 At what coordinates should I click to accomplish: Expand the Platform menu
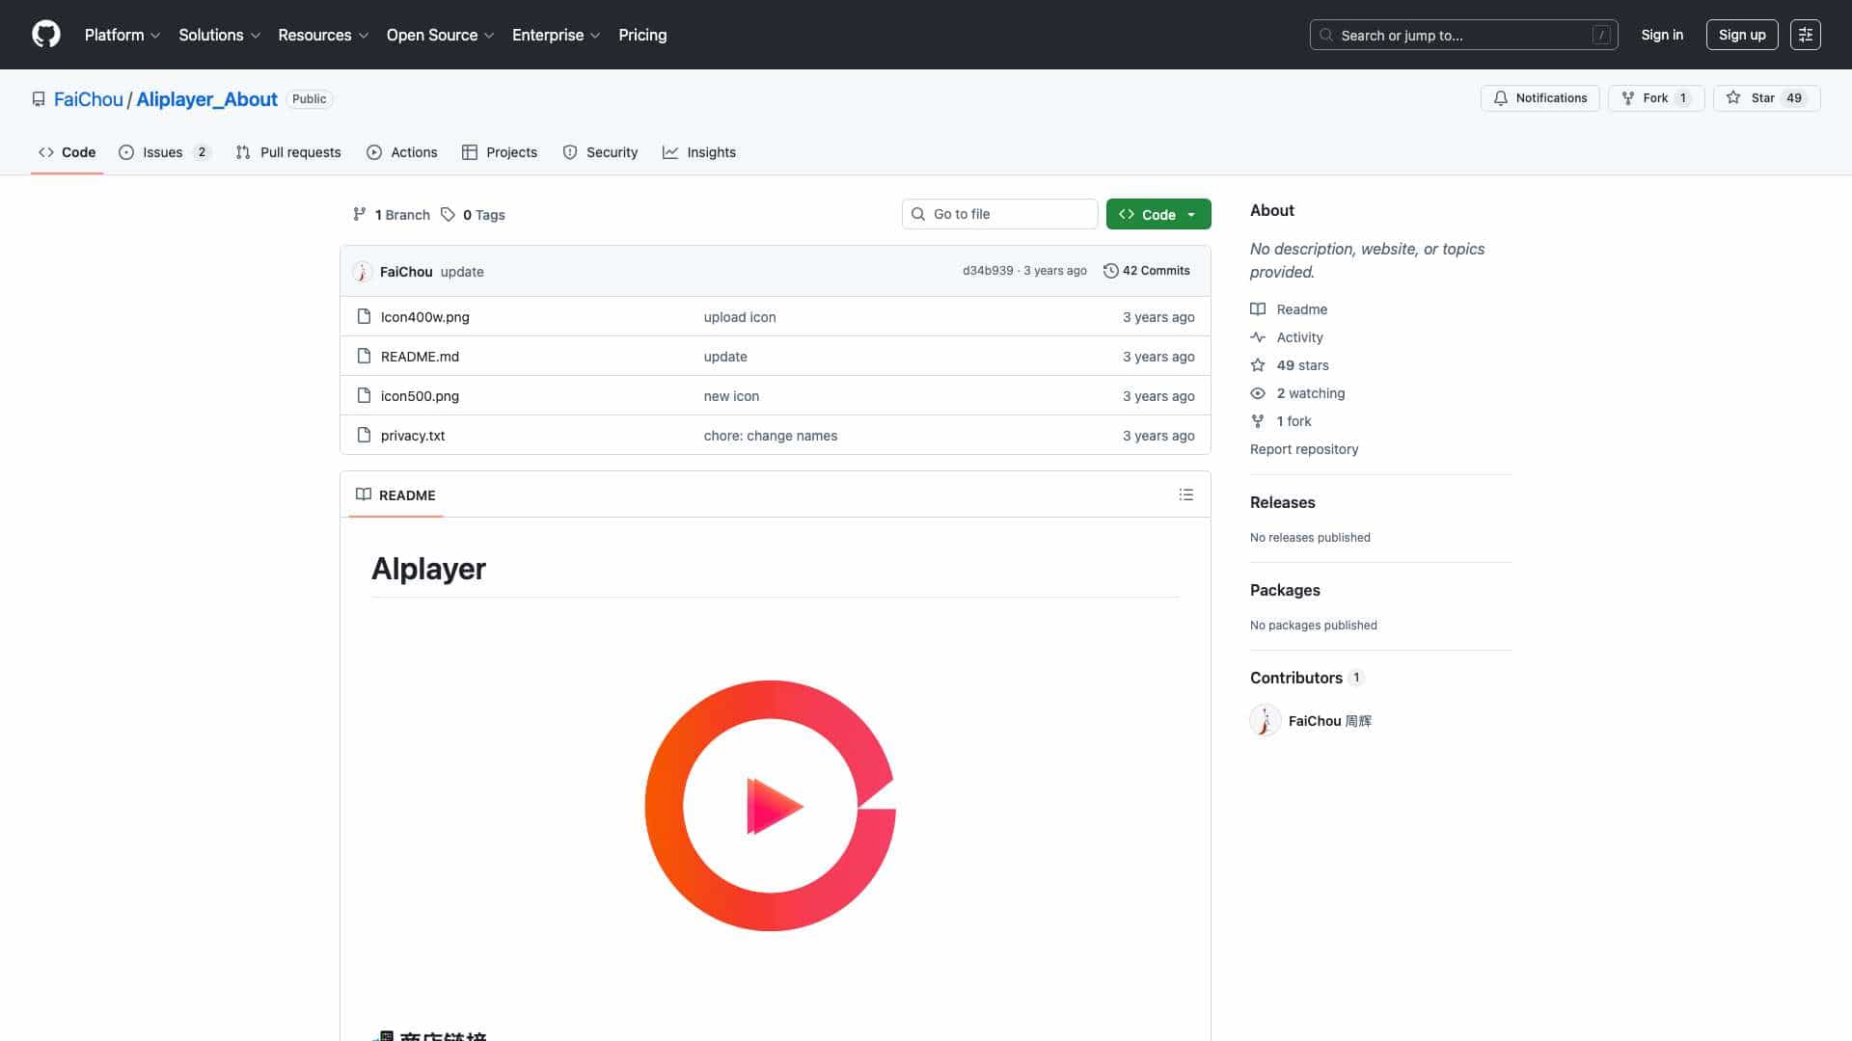coord(122,35)
